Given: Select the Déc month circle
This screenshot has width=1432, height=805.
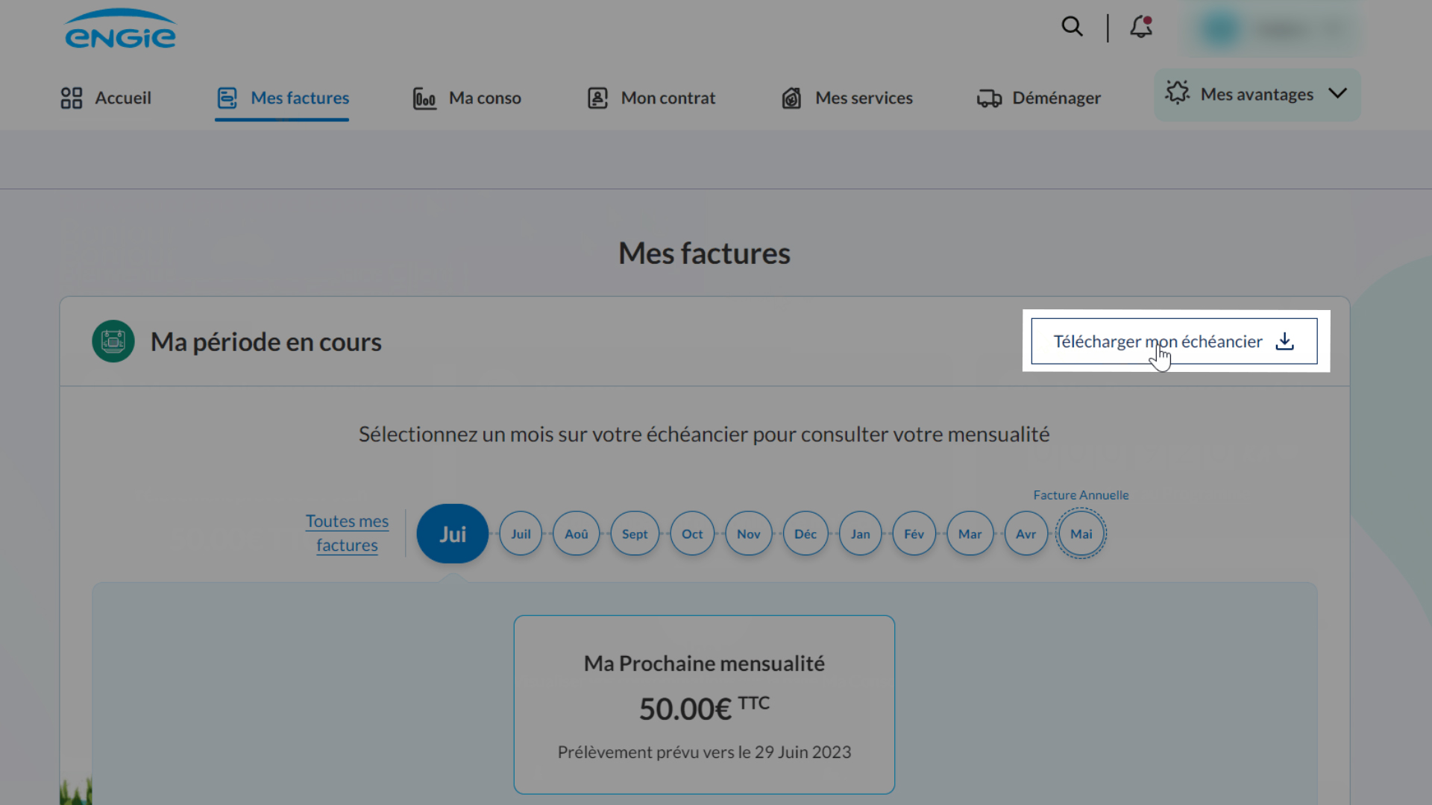Looking at the screenshot, I should click(805, 534).
